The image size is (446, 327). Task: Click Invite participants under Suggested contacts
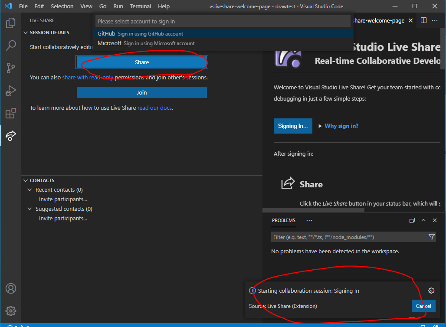[63, 219]
